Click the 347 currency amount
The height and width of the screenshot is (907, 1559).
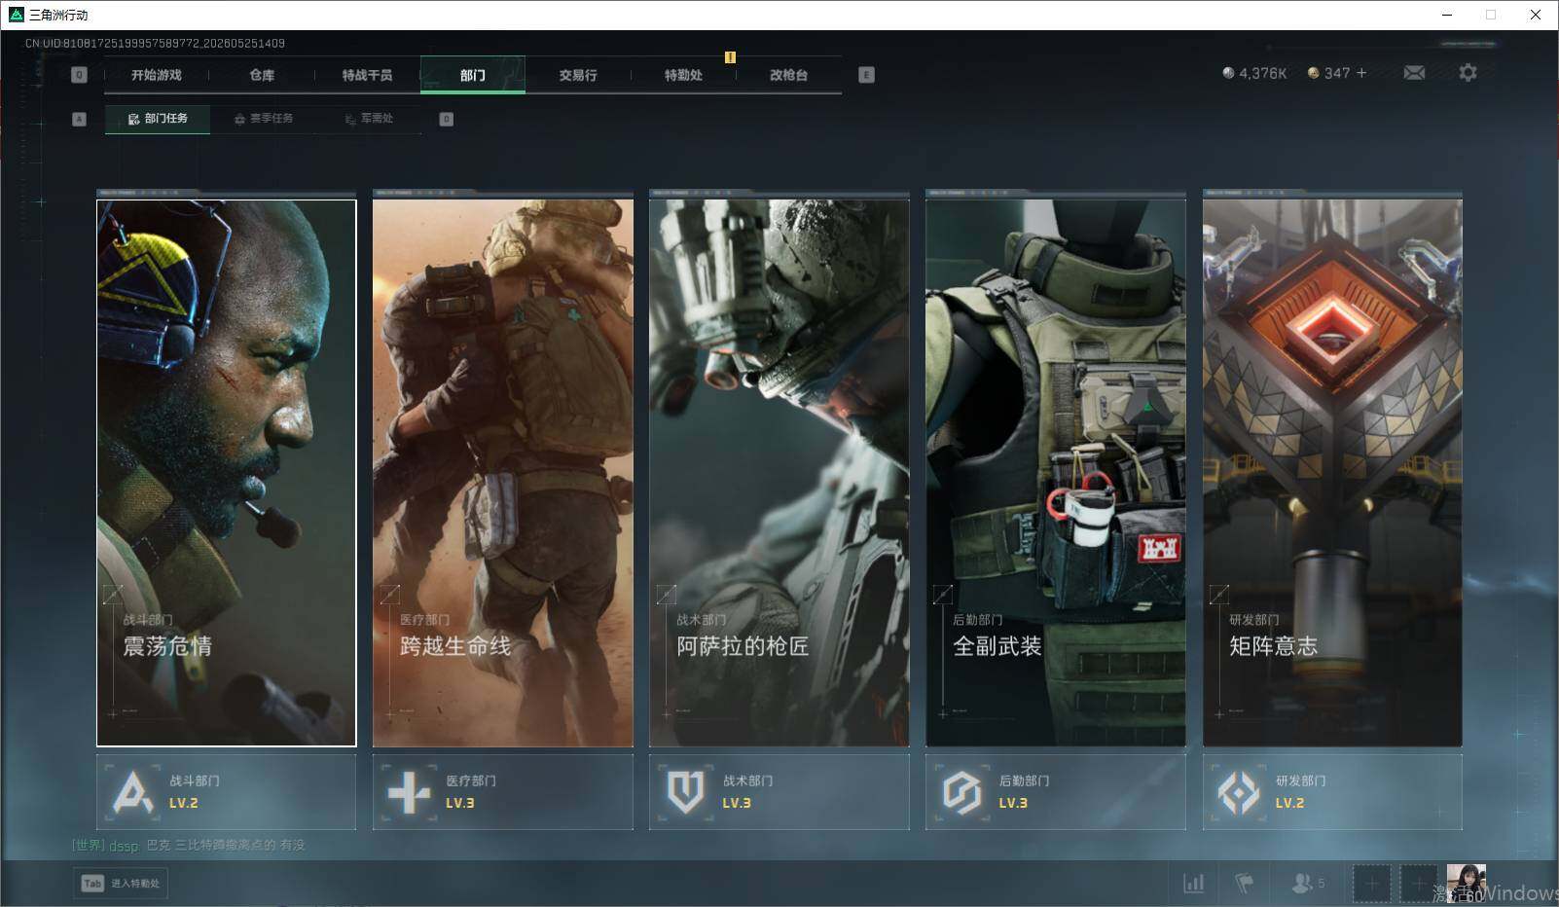click(1337, 73)
